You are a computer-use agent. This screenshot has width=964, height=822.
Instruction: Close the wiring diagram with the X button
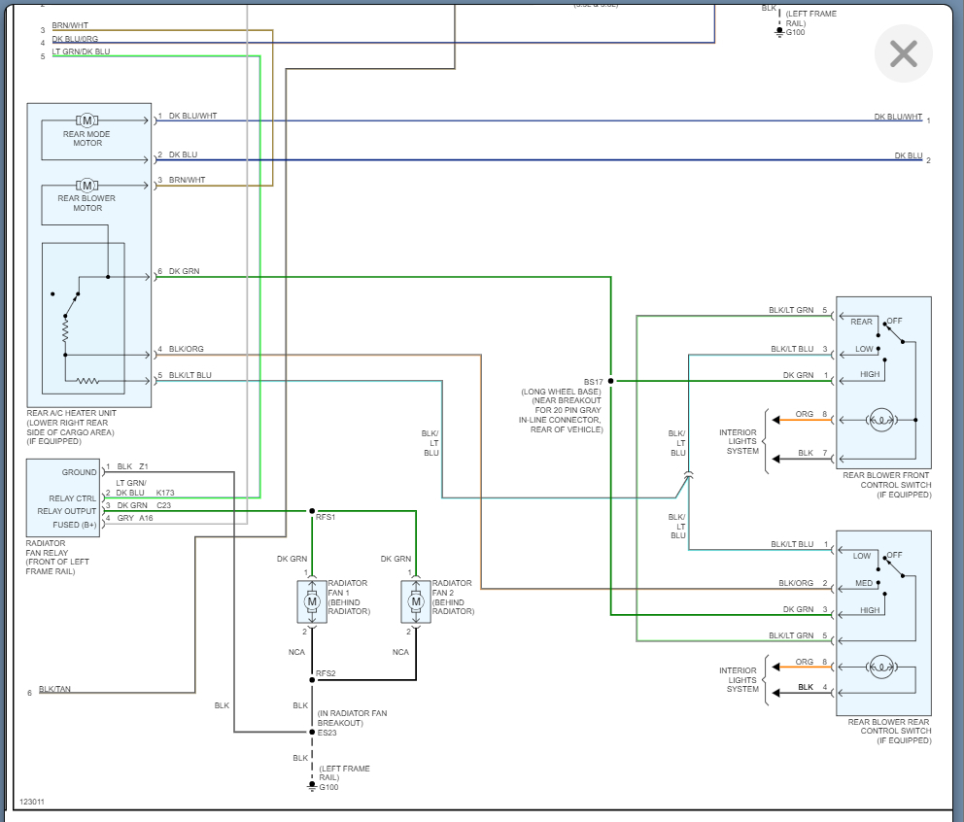tap(903, 53)
